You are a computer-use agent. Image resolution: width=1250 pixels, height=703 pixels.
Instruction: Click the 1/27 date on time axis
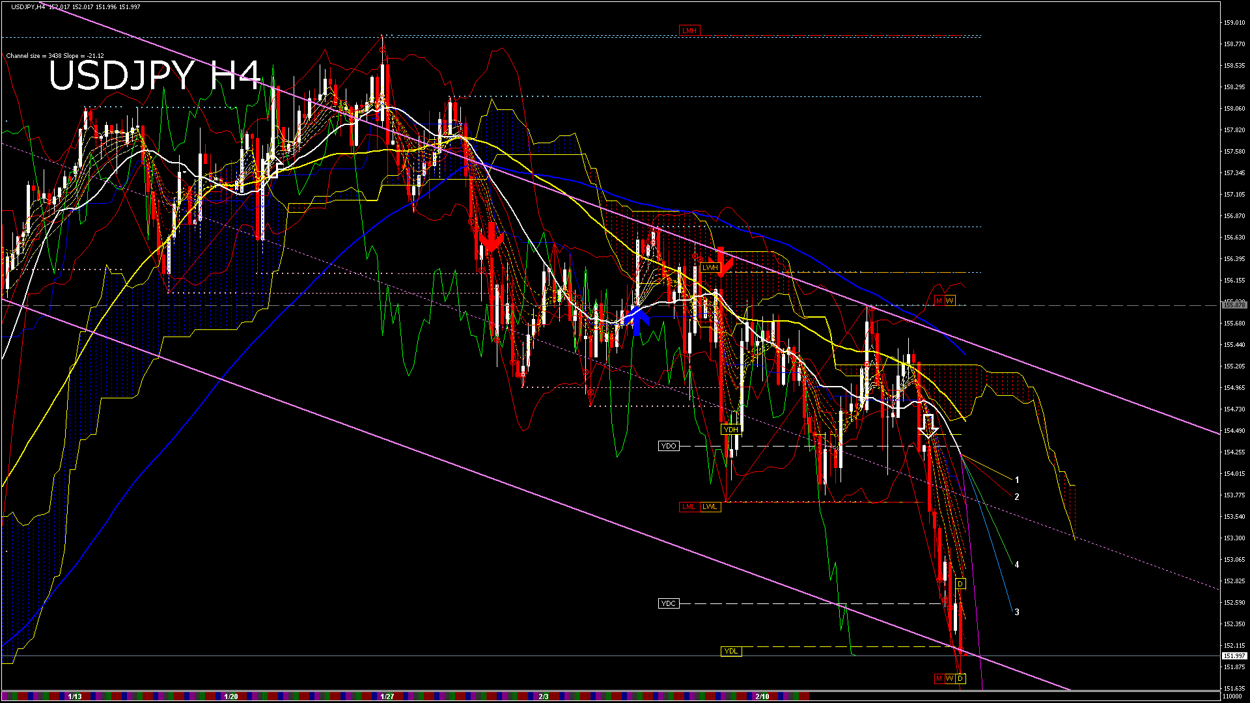387,696
